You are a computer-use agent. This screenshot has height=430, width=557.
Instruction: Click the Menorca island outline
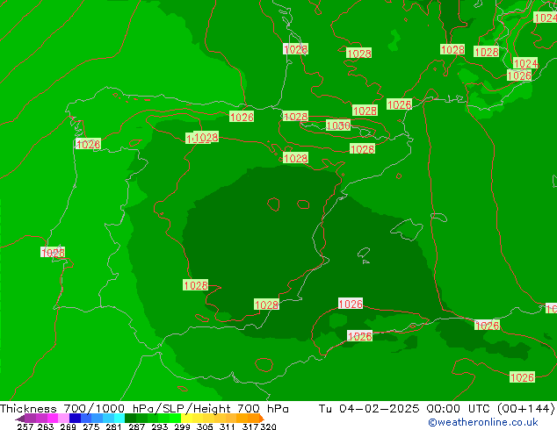438,217
